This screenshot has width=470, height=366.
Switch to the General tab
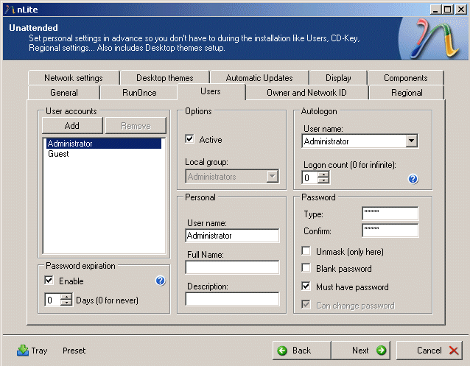64,93
